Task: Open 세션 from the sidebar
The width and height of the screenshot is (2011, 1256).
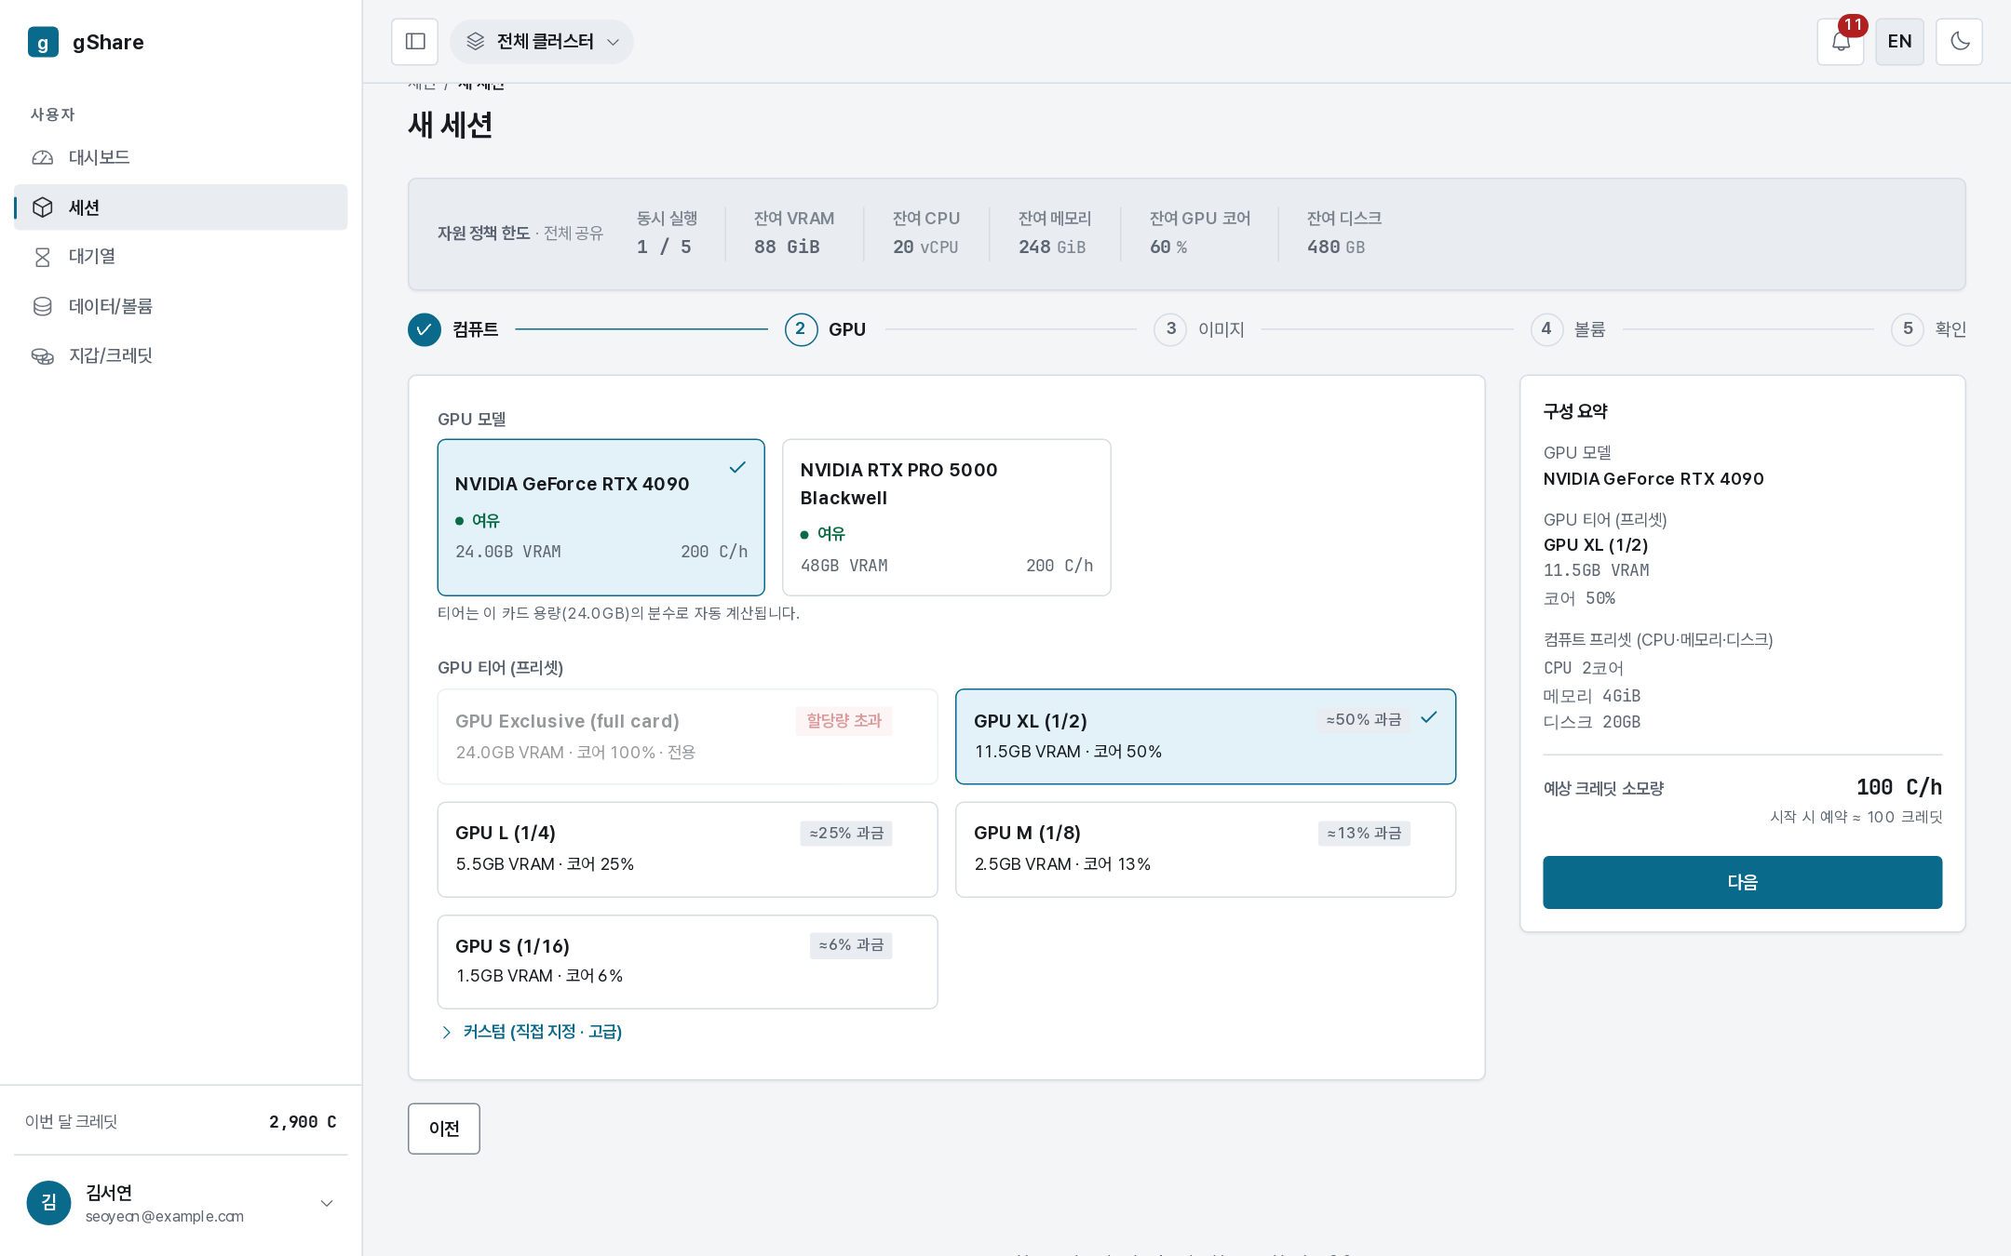Action: tap(181, 207)
